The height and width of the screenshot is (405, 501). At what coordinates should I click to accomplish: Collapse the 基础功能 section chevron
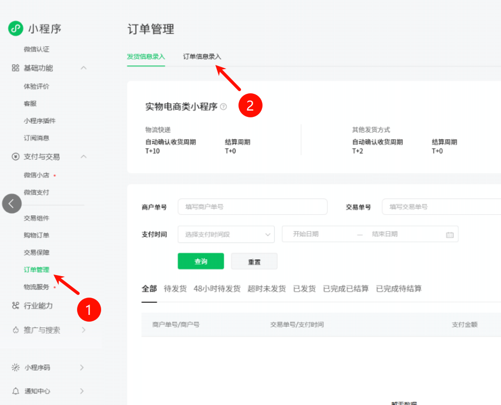83,68
